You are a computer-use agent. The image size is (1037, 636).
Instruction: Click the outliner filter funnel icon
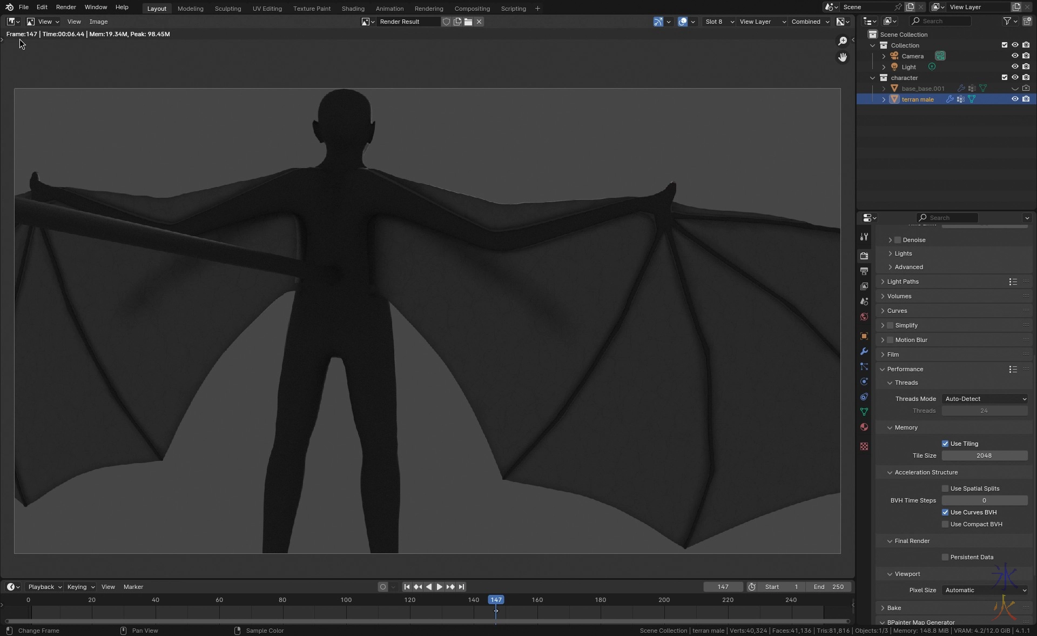[1007, 21]
